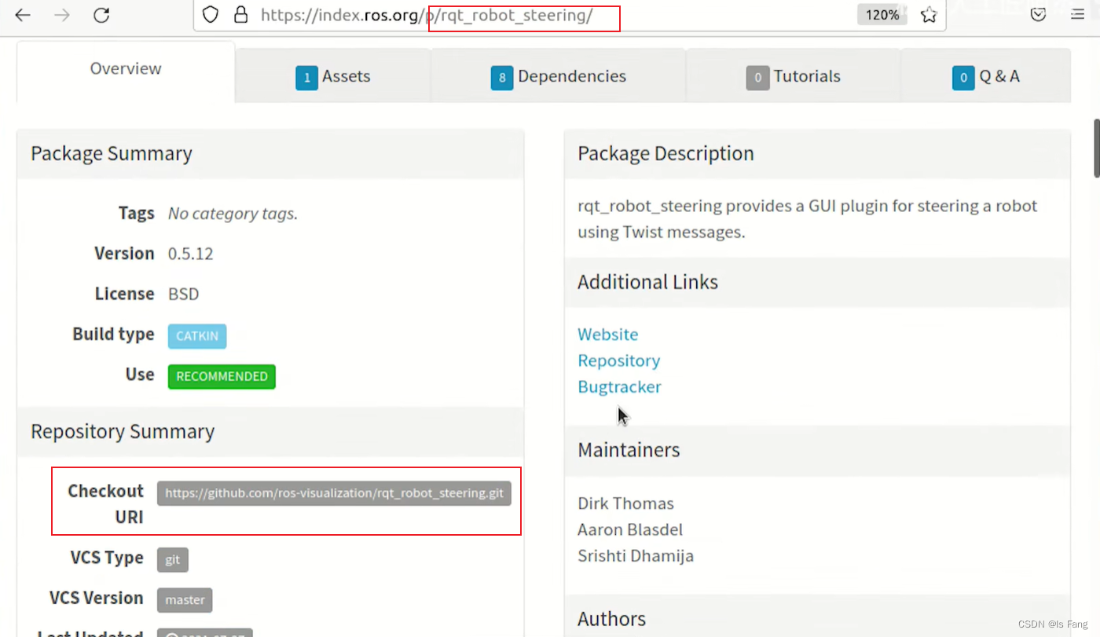The image size is (1100, 637).
Task: Select maintainer name Dirk Thomas
Action: 626,503
